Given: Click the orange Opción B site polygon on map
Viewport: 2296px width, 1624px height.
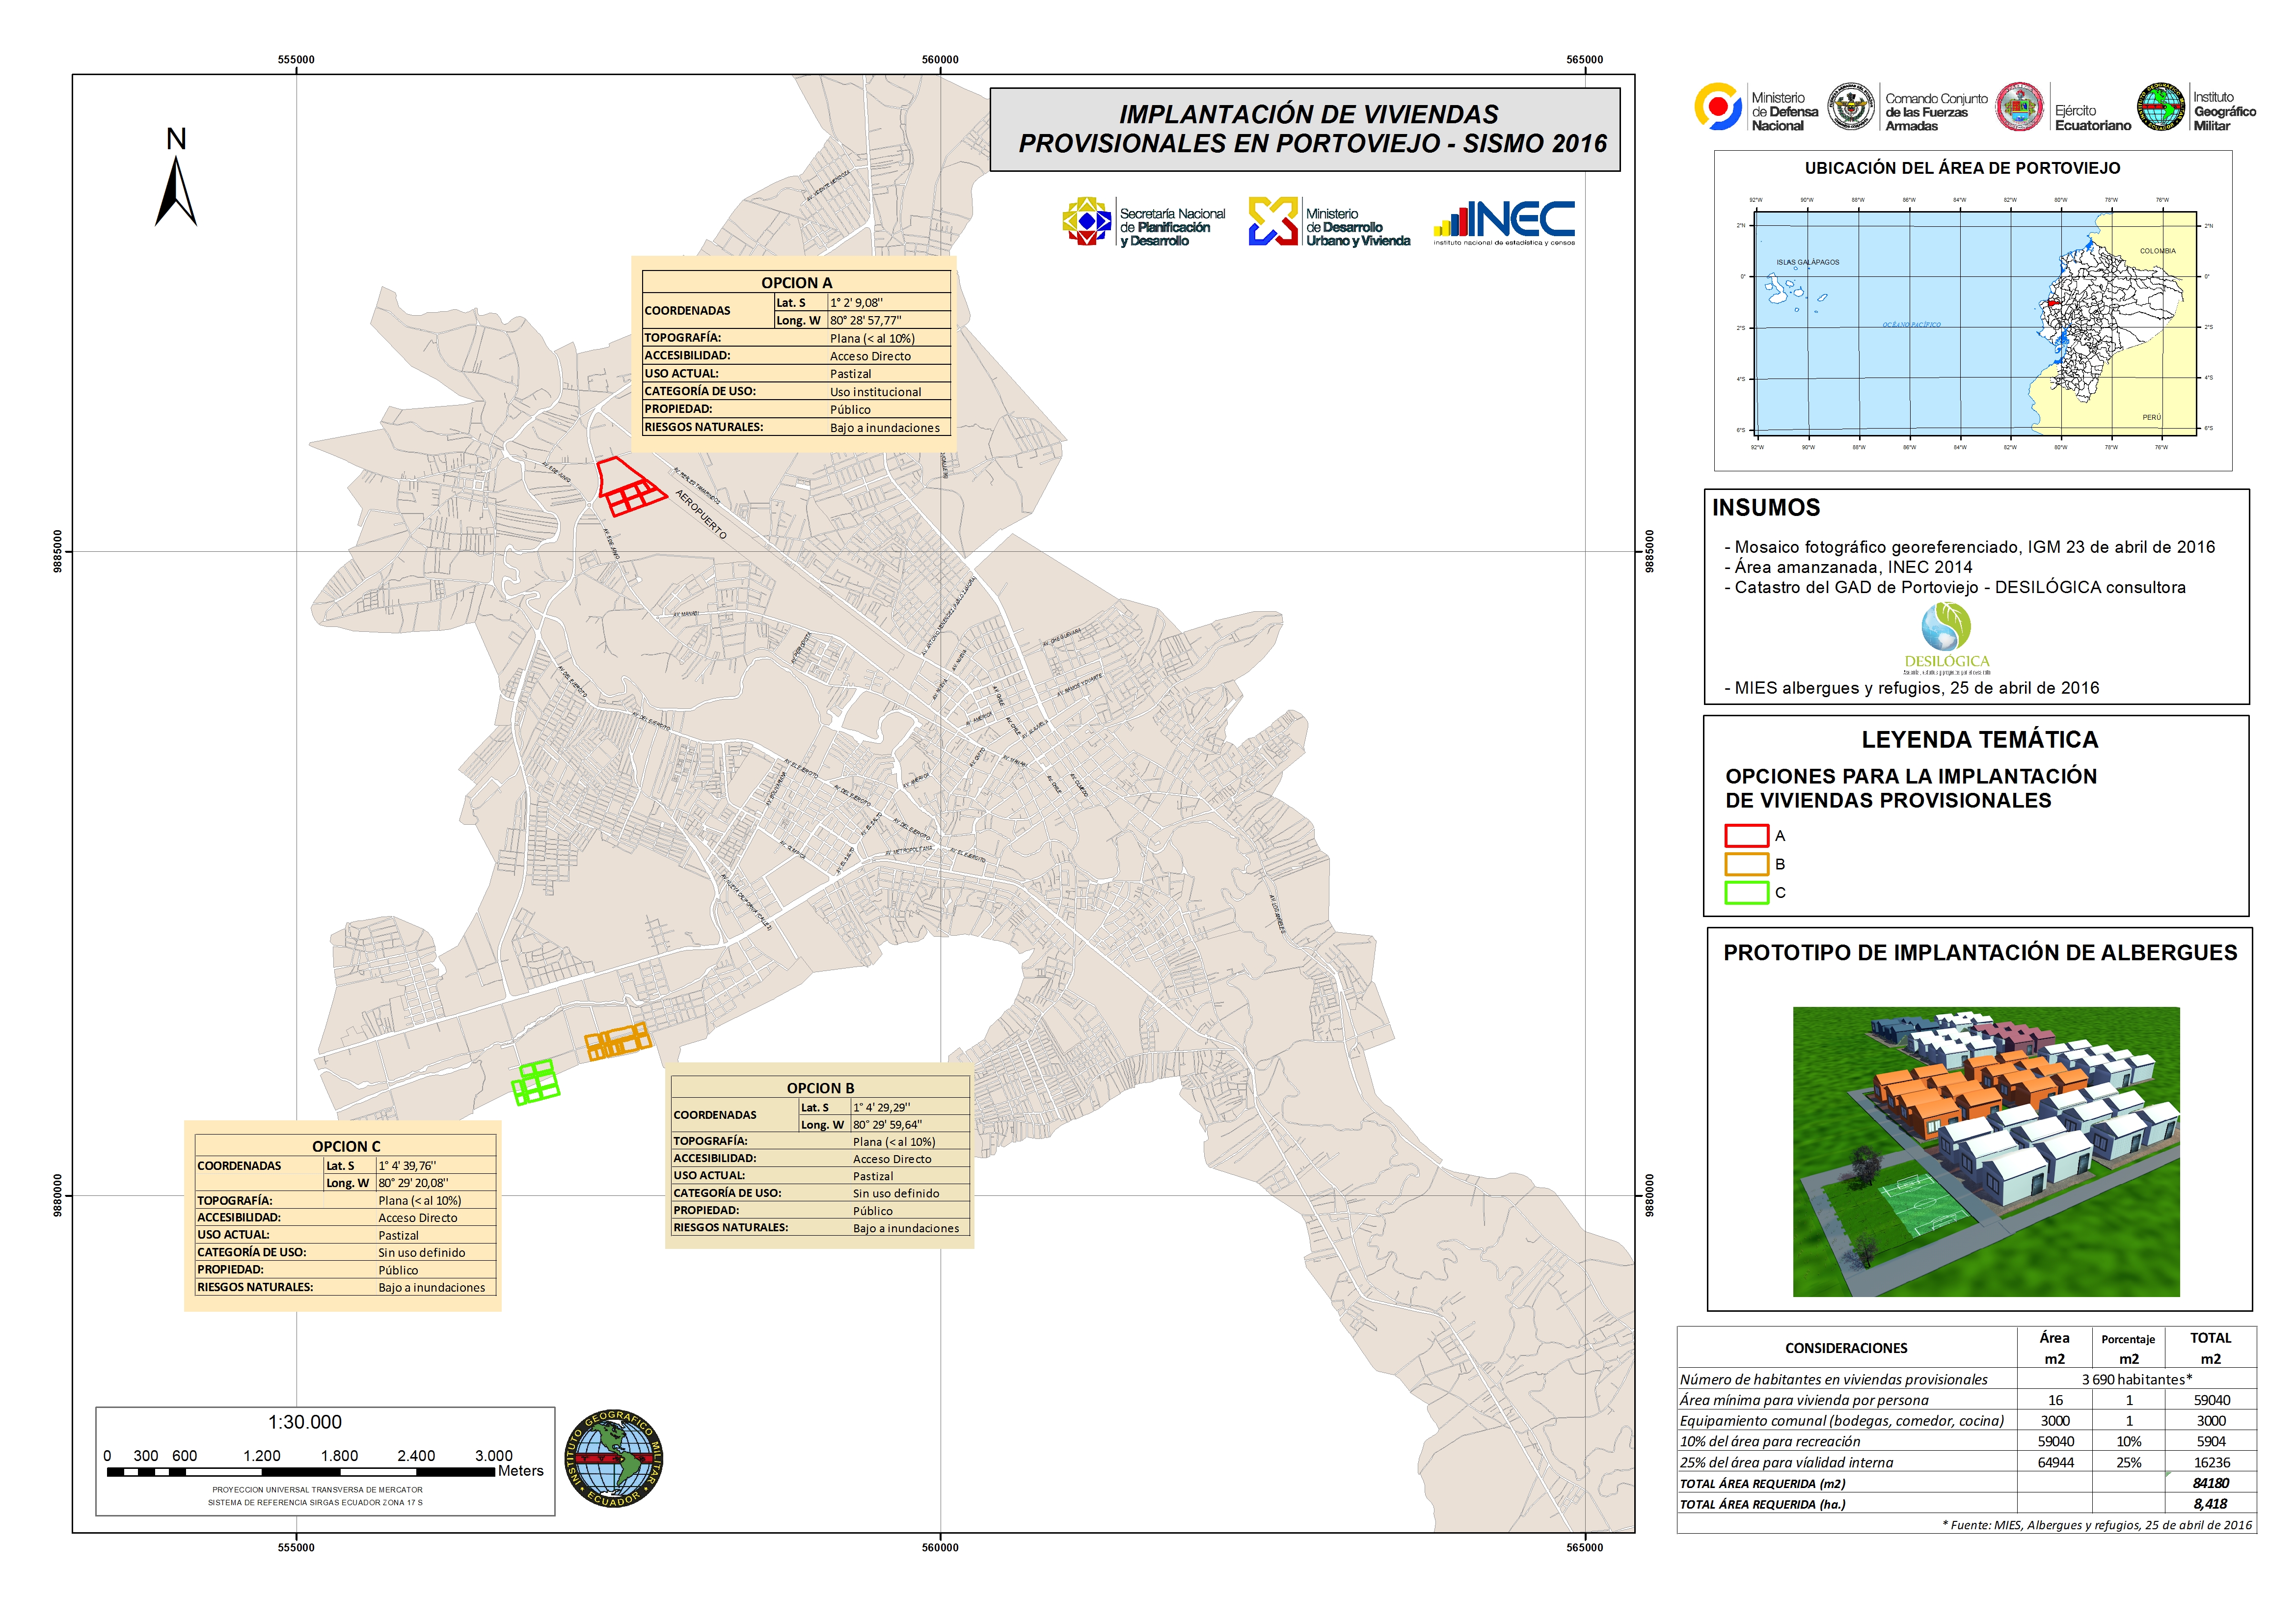Looking at the screenshot, I should coord(617,1042).
